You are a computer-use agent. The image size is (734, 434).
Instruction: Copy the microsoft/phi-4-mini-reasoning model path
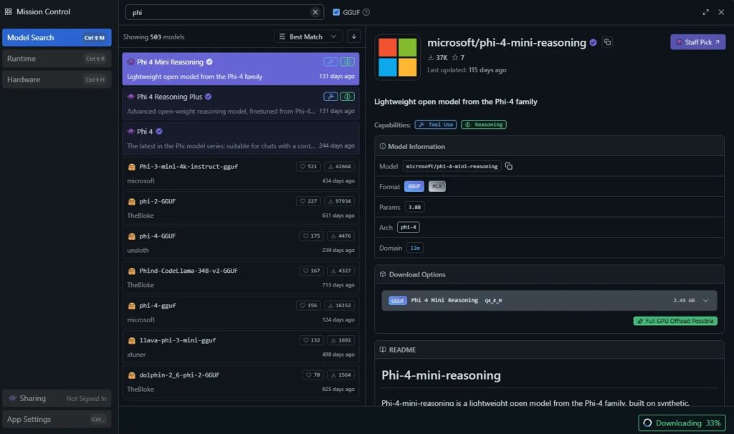509,166
